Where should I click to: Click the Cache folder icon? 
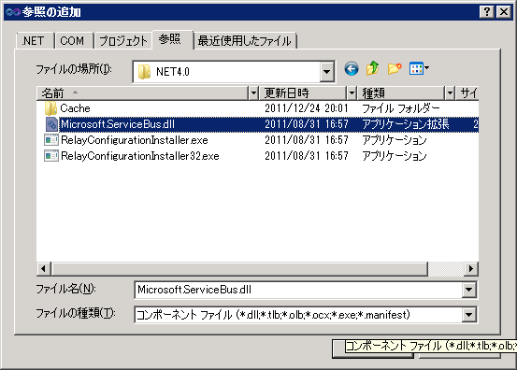50,108
